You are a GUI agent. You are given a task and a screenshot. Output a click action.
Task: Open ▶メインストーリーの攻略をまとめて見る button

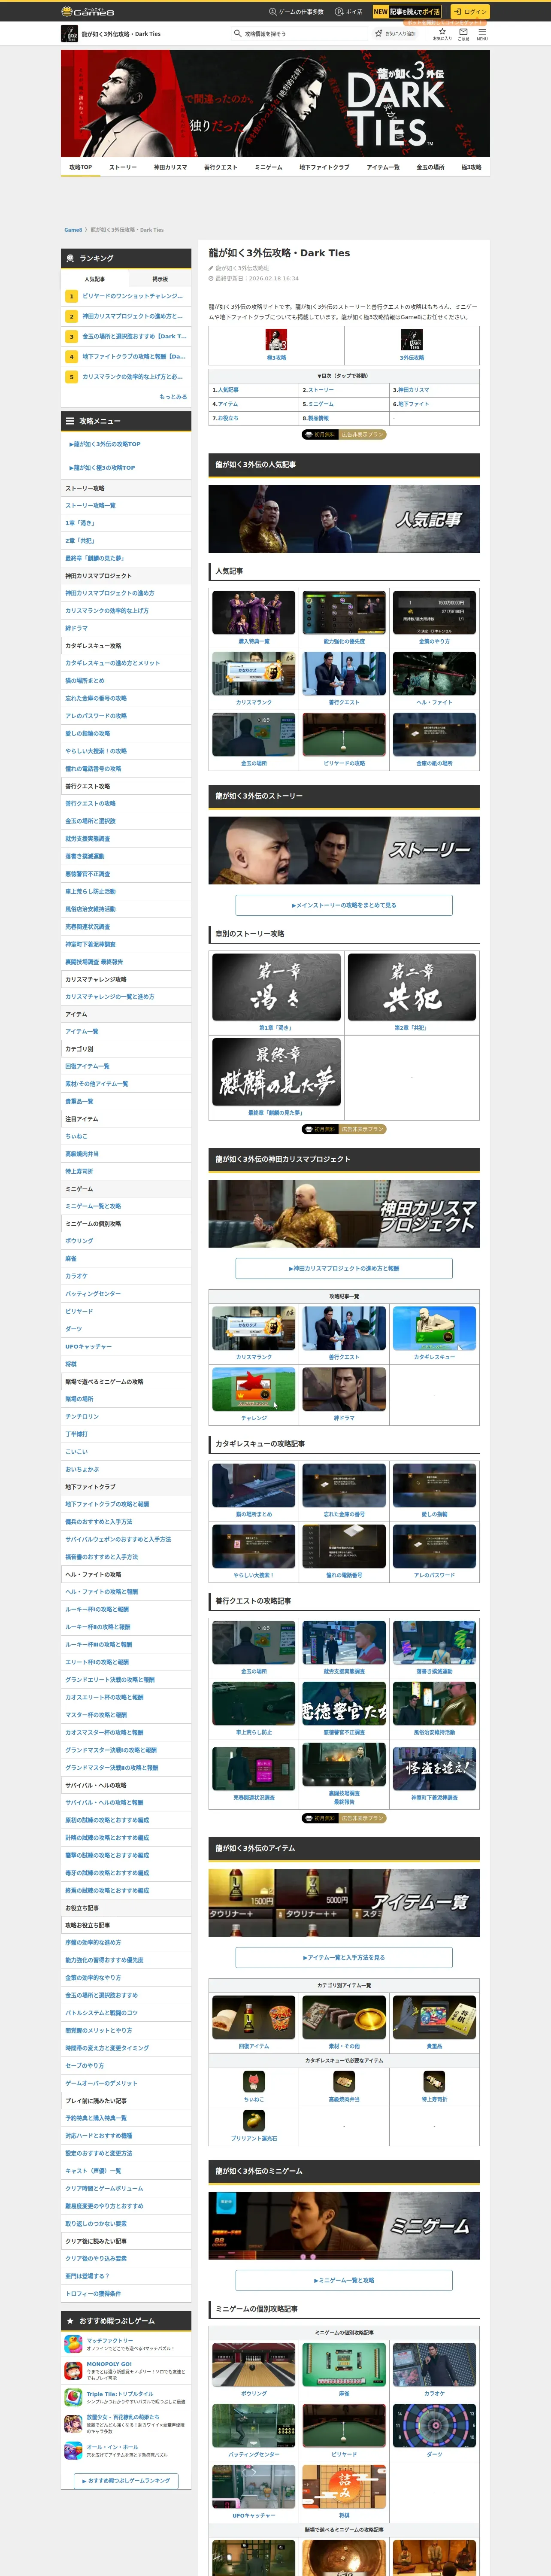(x=344, y=905)
